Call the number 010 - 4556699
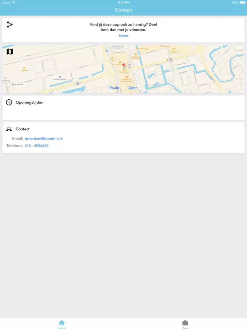 37,146
